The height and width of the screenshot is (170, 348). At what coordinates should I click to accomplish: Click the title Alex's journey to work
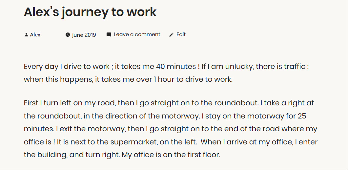click(90, 12)
